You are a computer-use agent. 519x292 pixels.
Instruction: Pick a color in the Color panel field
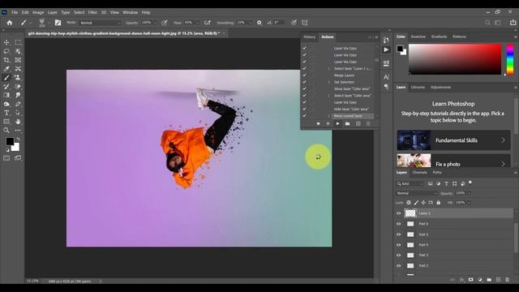click(455, 59)
